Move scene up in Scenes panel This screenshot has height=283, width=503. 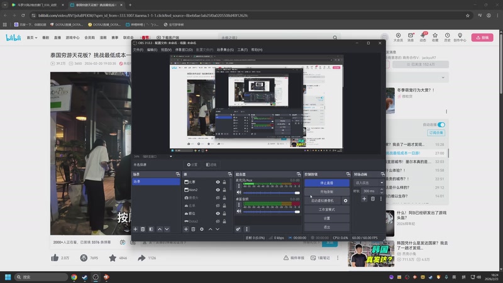tap(160, 229)
